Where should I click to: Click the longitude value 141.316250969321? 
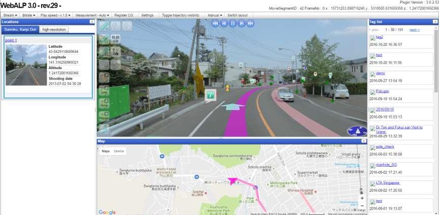click(64, 63)
